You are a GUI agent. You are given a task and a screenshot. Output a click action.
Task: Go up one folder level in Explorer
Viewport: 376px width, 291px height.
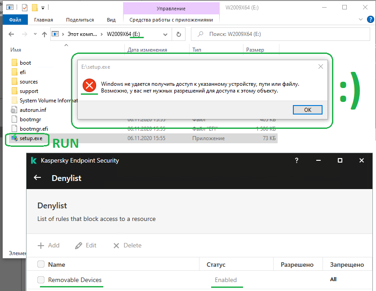pos(44,34)
